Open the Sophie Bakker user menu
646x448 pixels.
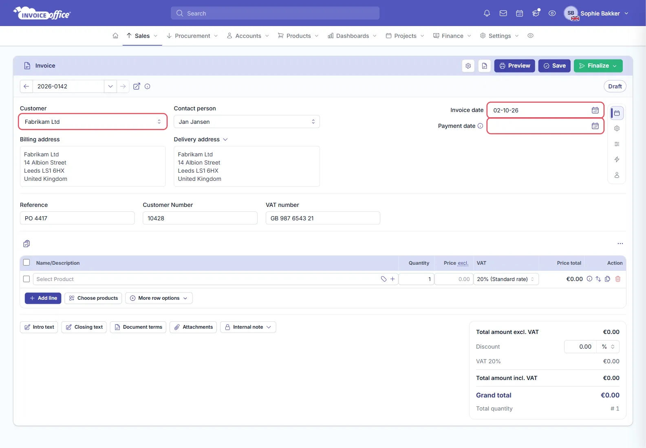[597, 13]
